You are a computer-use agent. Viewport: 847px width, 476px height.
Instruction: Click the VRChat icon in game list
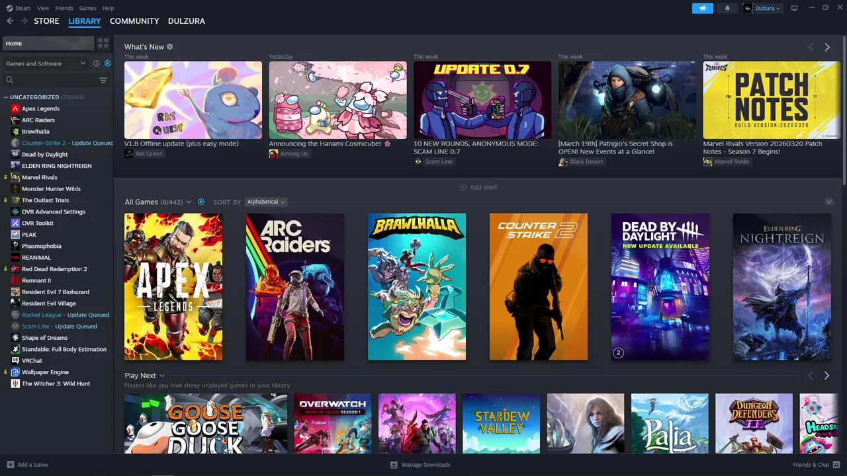click(x=15, y=360)
